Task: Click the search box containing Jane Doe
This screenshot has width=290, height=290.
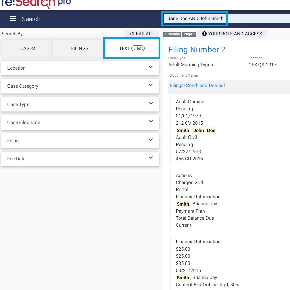Action: tap(195, 19)
